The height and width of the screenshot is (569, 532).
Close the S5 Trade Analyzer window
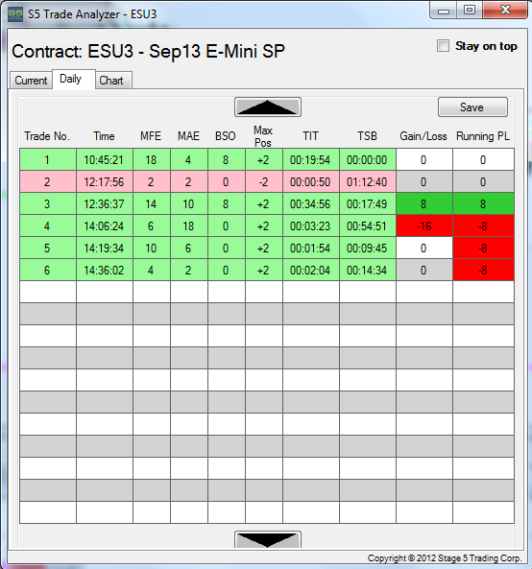[x=505, y=11]
